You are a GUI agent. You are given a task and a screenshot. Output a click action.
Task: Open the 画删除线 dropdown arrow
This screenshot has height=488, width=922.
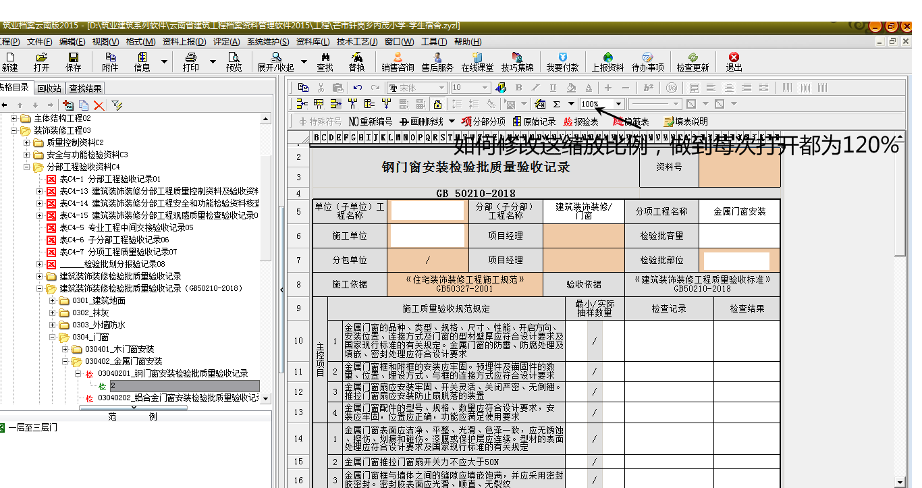[x=452, y=121]
